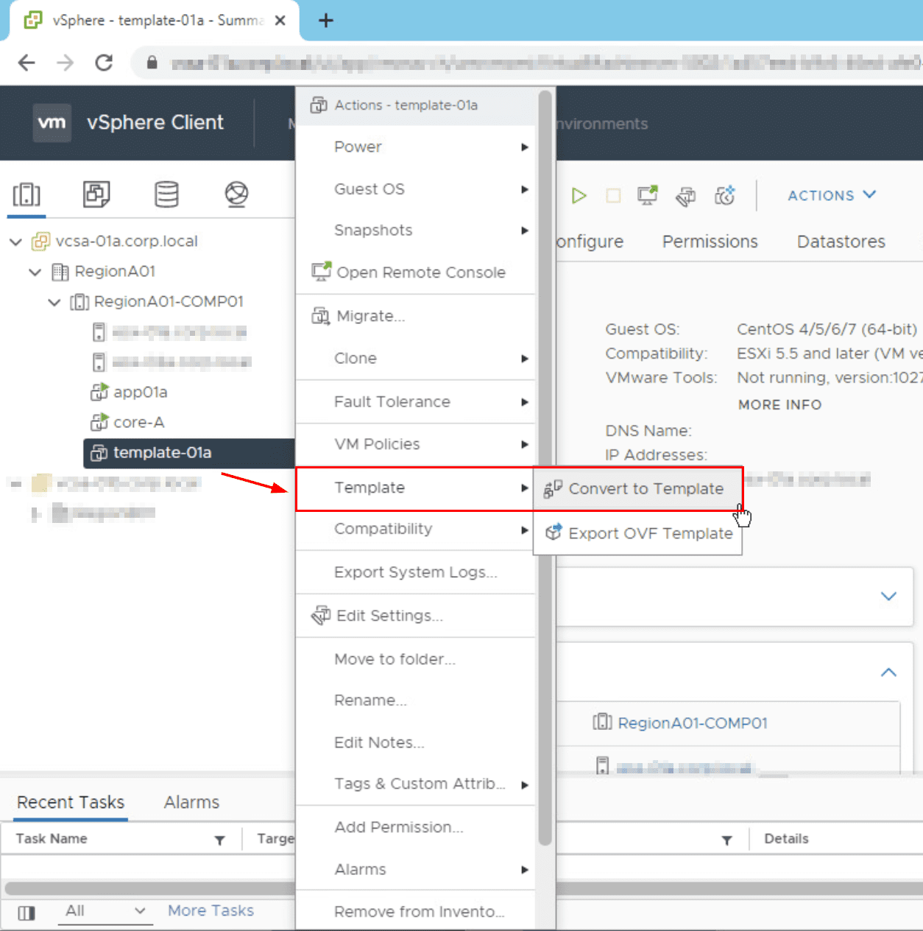
Task: Open the Snapshots submenu
Action: coord(415,230)
